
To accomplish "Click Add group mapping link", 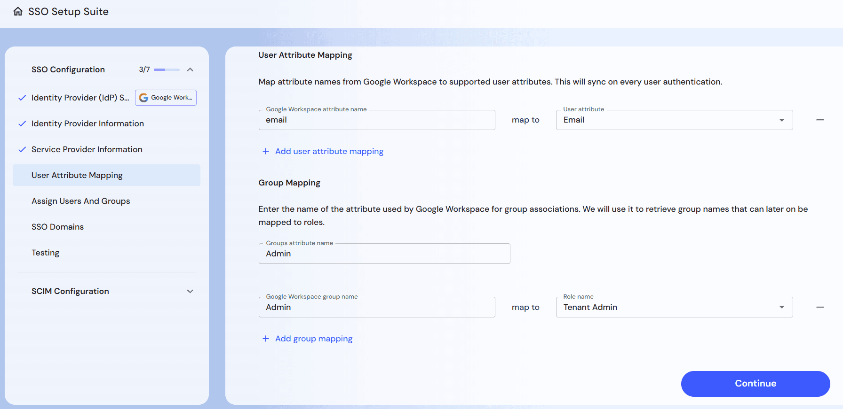I will coord(313,339).
